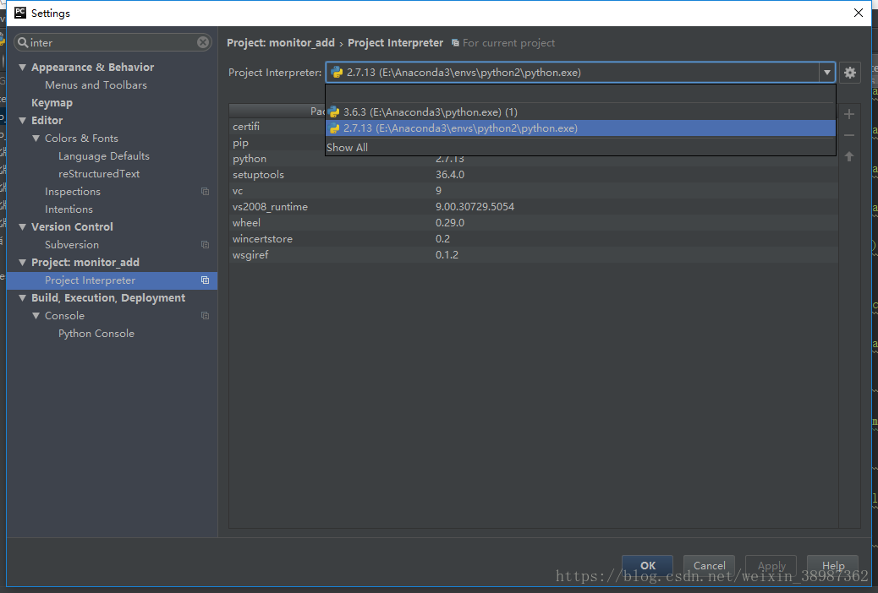Click the OK button
This screenshot has width=878, height=593.
click(x=647, y=566)
